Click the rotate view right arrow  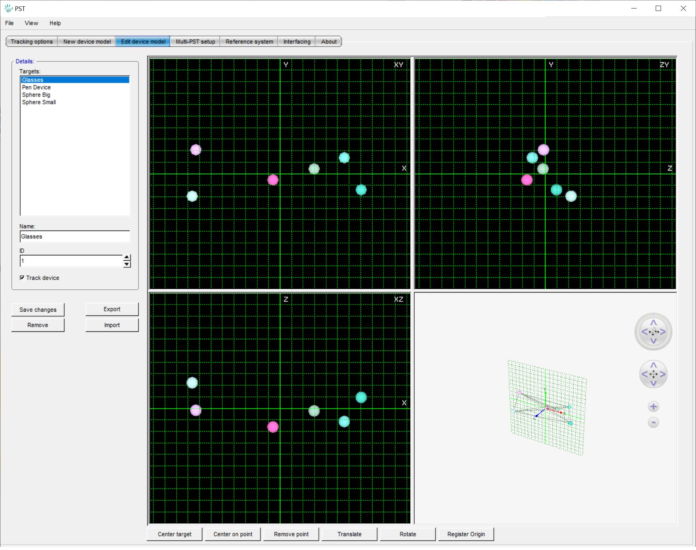tap(663, 332)
